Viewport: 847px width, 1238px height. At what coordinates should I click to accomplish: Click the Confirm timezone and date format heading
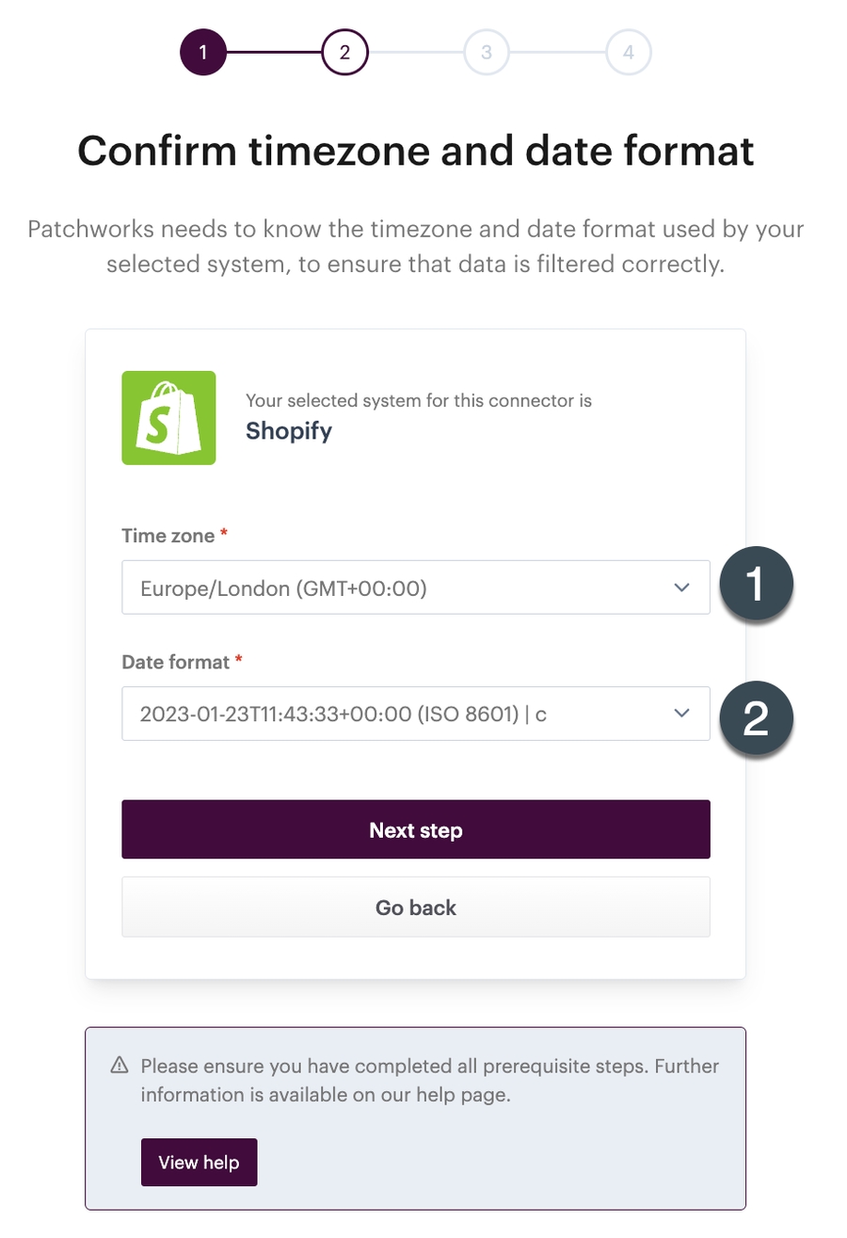[x=415, y=151]
